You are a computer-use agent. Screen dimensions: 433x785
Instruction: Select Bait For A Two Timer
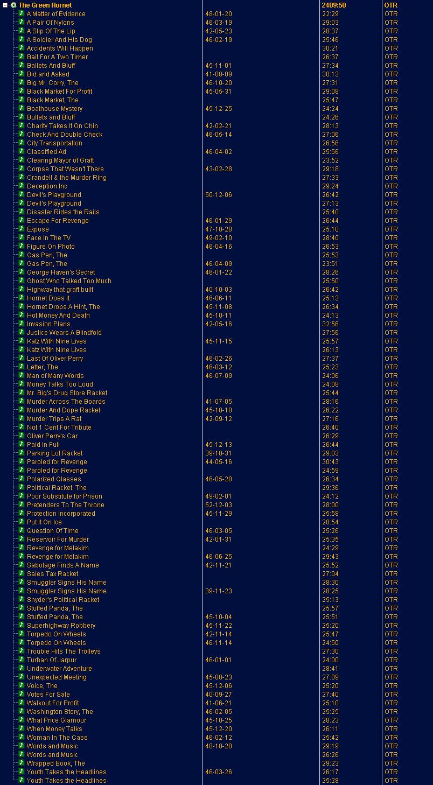click(58, 57)
